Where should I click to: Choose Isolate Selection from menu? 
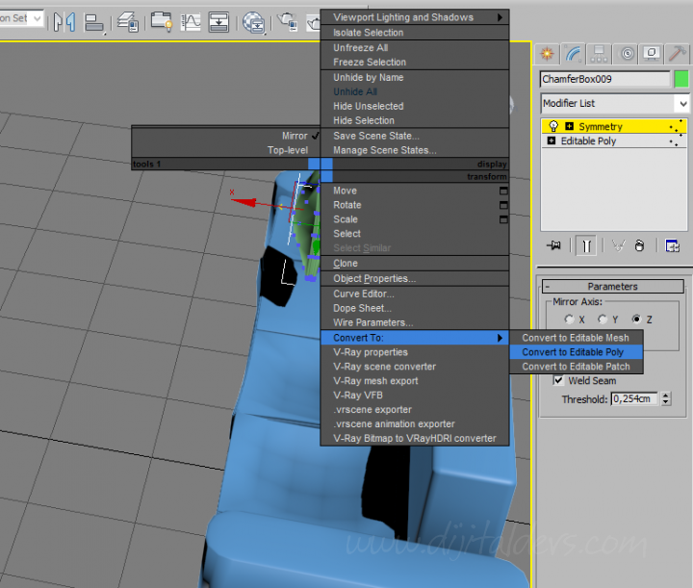(415, 33)
